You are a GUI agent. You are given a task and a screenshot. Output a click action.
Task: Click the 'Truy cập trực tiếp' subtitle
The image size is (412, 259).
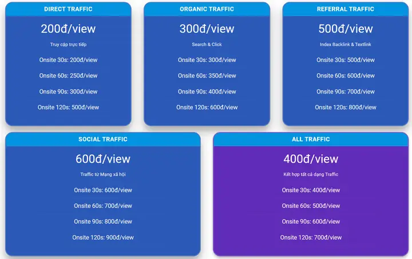68,44
